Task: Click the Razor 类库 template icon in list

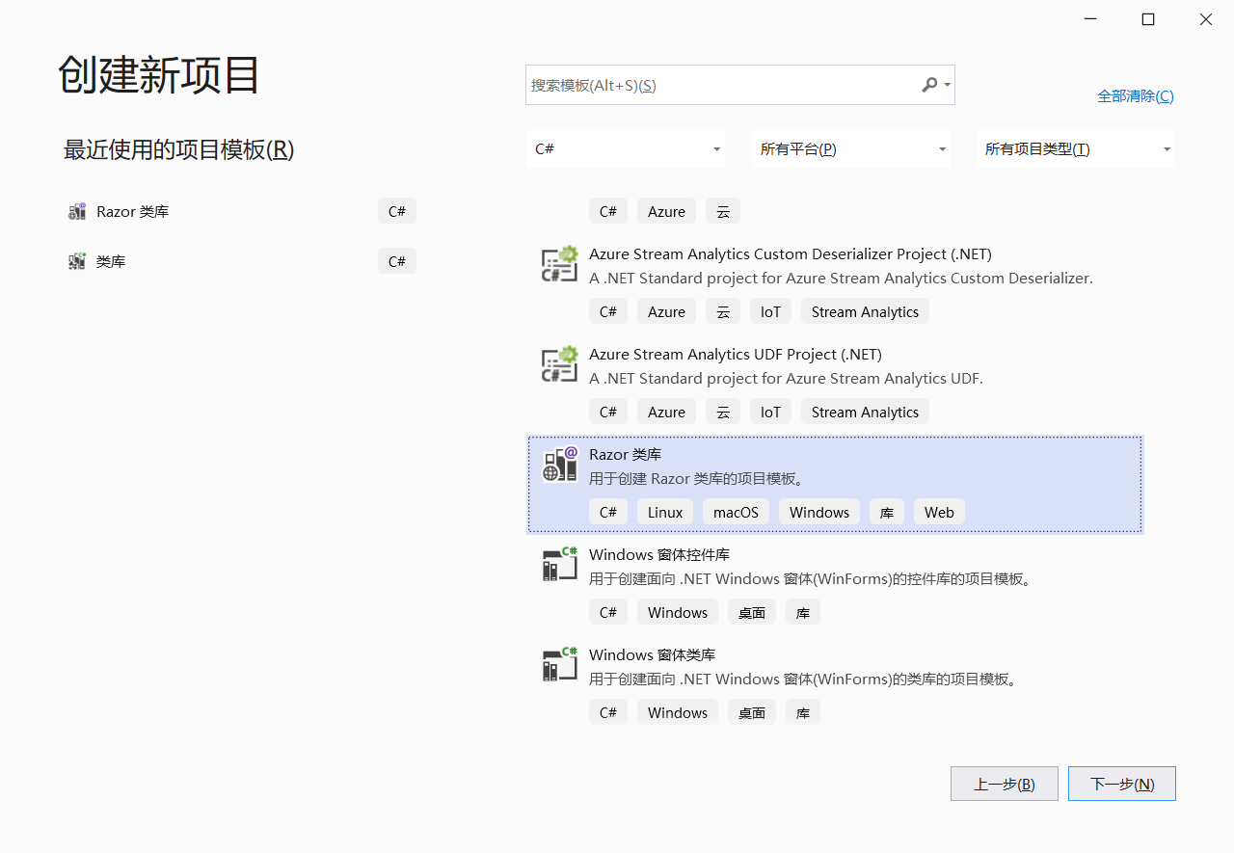Action: (559, 465)
